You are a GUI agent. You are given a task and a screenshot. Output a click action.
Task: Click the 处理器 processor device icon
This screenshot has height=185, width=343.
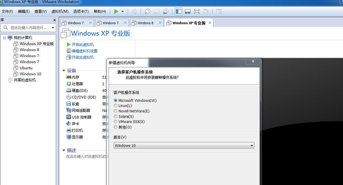click(69, 84)
